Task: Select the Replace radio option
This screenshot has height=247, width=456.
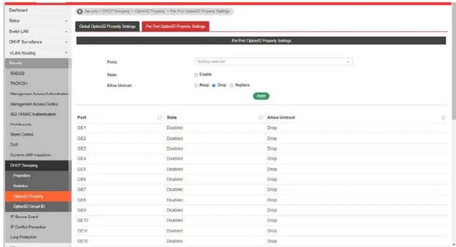Action: pyautogui.click(x=232, y=85)
